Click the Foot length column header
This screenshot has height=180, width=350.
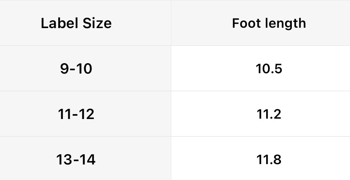(x=269, y=23)
